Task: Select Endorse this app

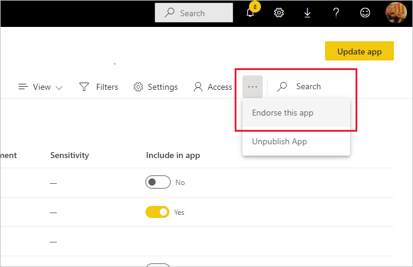Action: pyautogui.click(x=283, y=113)
